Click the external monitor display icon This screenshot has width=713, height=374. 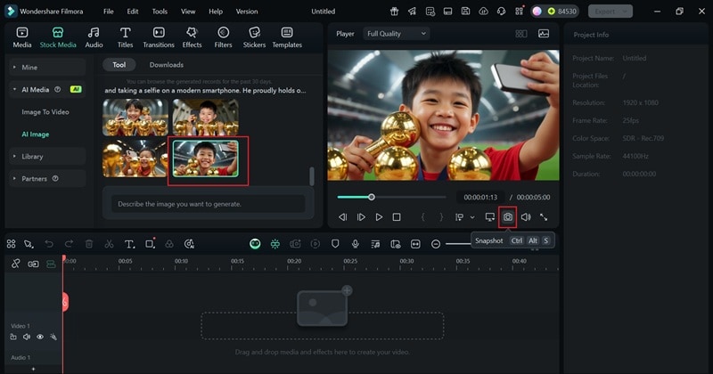[x=489, y=217]
